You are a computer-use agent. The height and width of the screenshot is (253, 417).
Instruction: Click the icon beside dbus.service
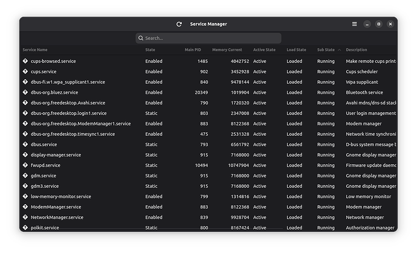[25, 144]
